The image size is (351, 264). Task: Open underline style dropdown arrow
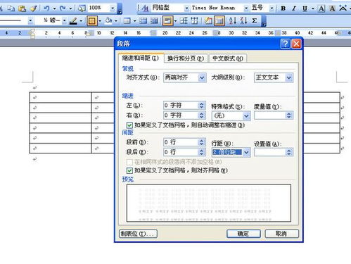click(313, 8)
